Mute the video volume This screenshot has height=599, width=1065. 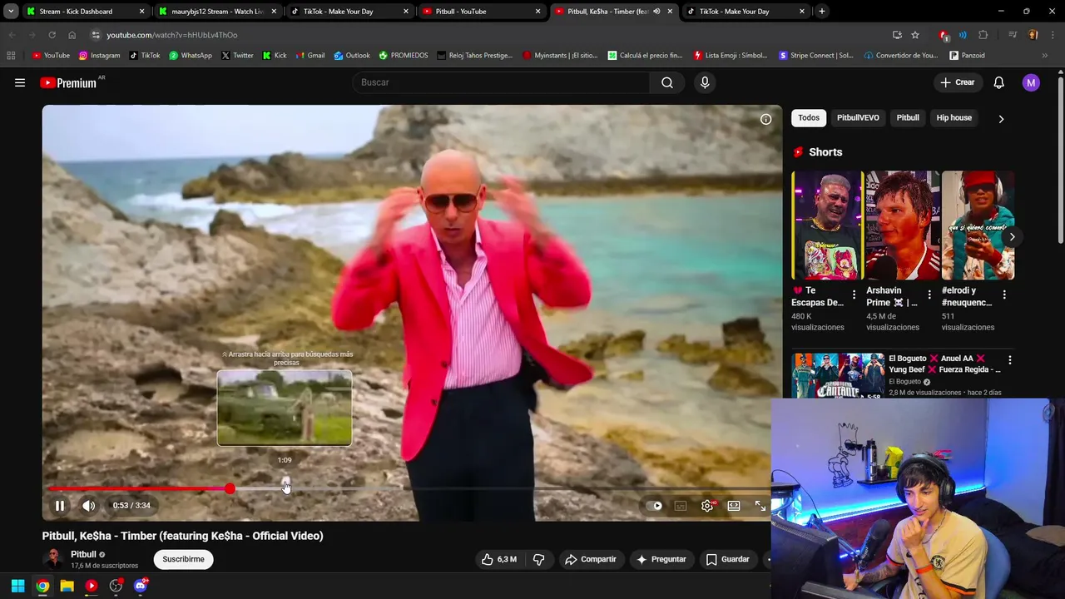tap(89, 505)
